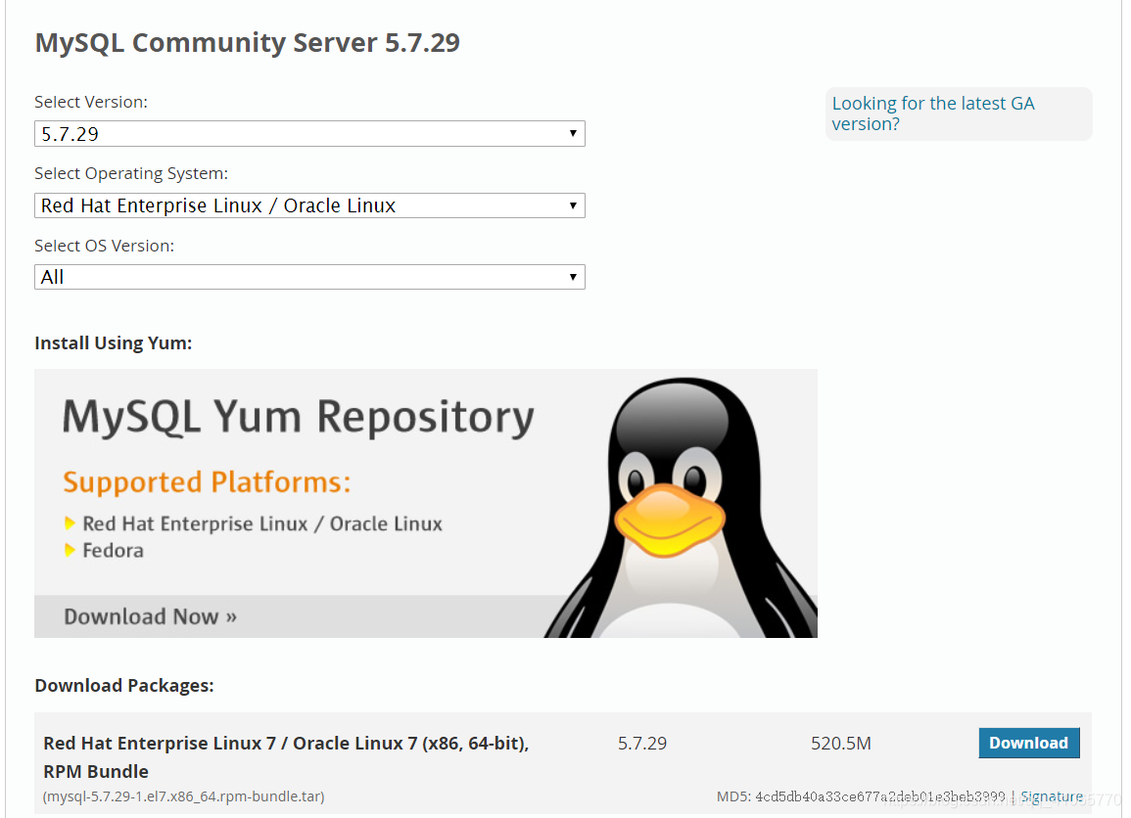Click the arrow of the Operating System combo box
Viewport: 1131px width, 818px height.
point(573,205)
